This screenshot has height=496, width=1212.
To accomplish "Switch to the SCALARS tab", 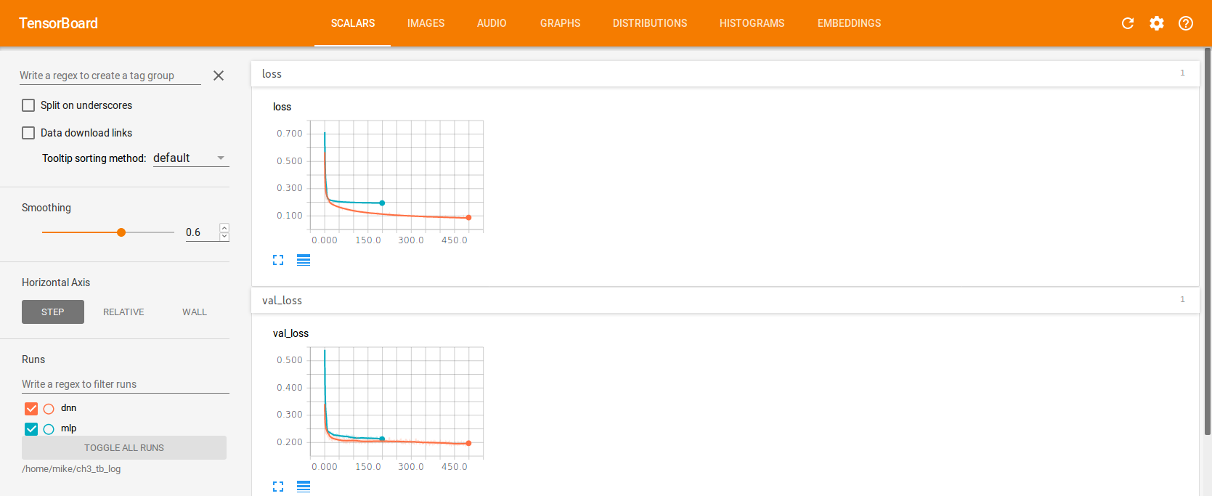I will click(353, 23).
